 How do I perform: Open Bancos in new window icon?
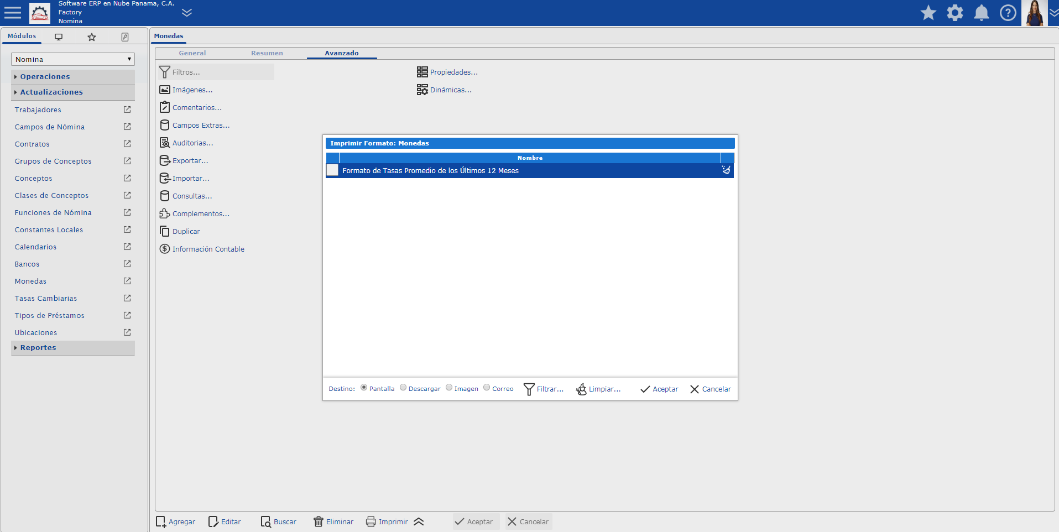click(x=127, y=264)
